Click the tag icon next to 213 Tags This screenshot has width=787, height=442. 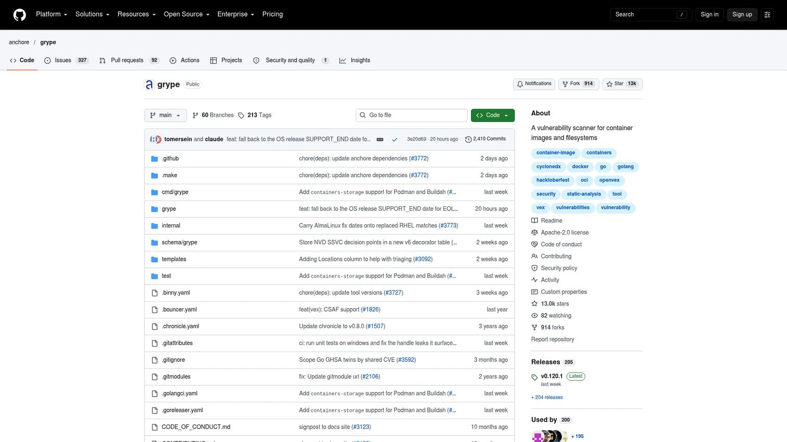[241, 115]
